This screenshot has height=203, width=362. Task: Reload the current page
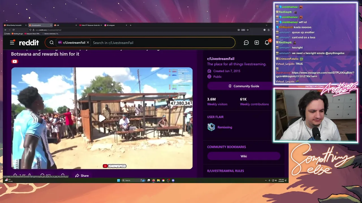[x=13, y=30]
